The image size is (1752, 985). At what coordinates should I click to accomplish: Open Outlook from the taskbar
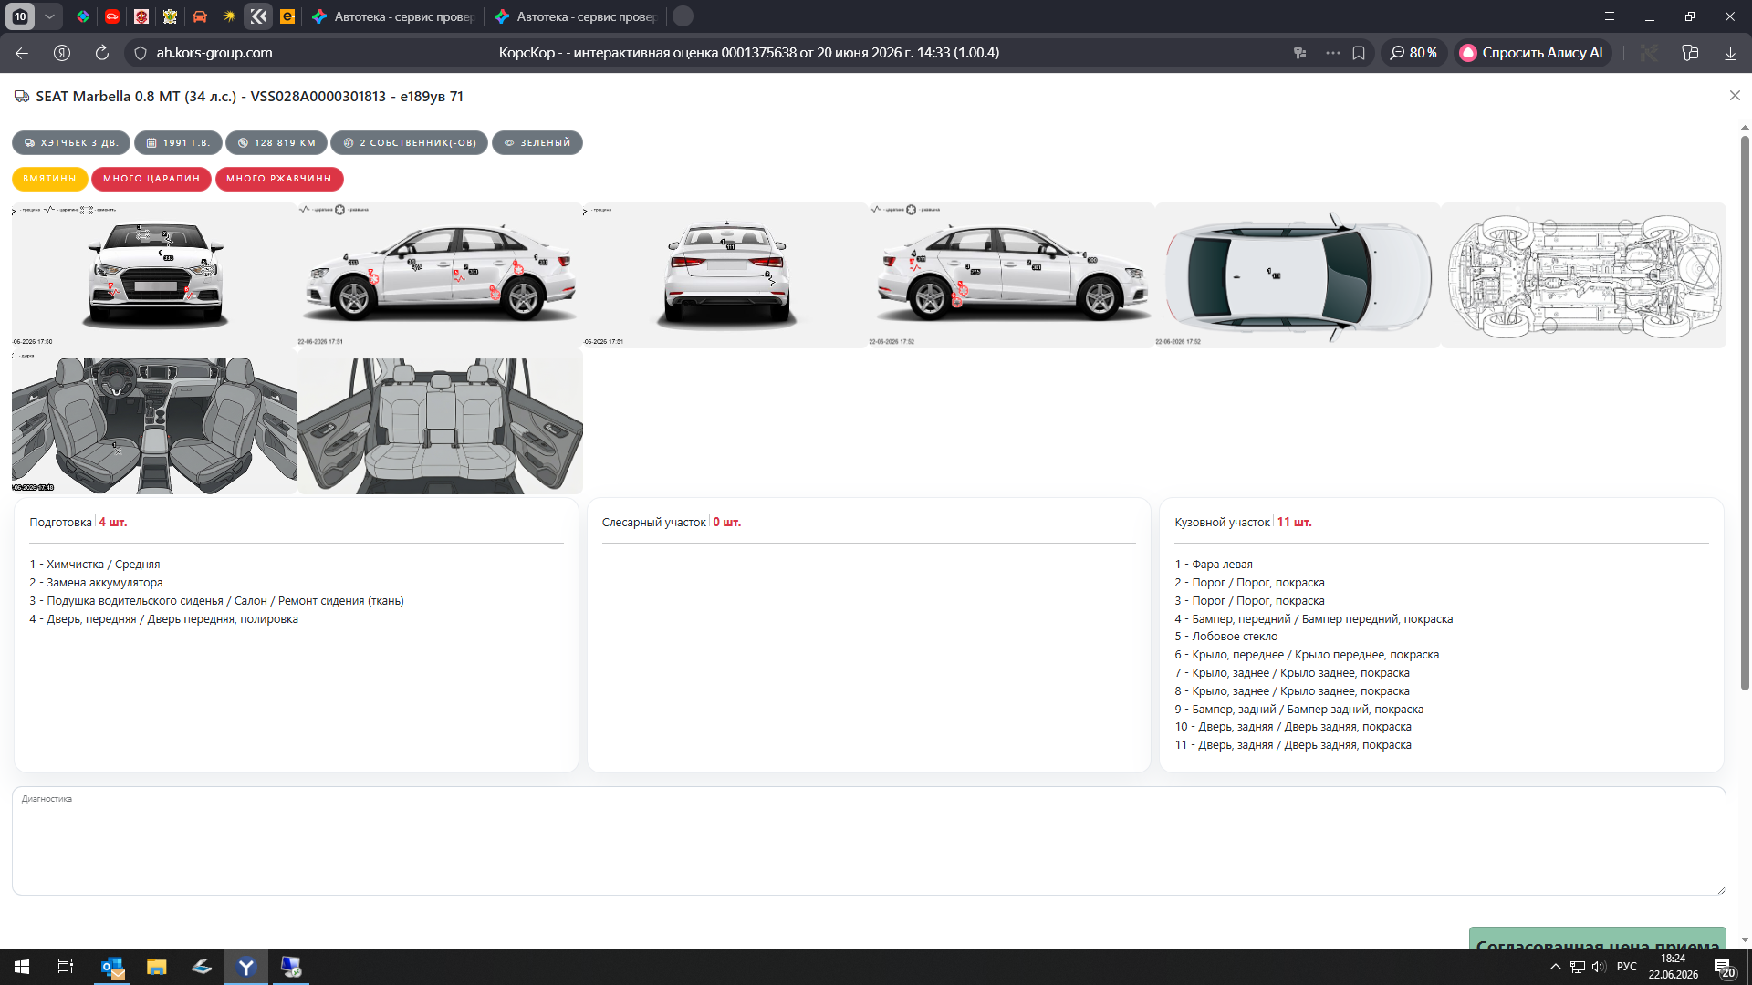pos(113,967)
